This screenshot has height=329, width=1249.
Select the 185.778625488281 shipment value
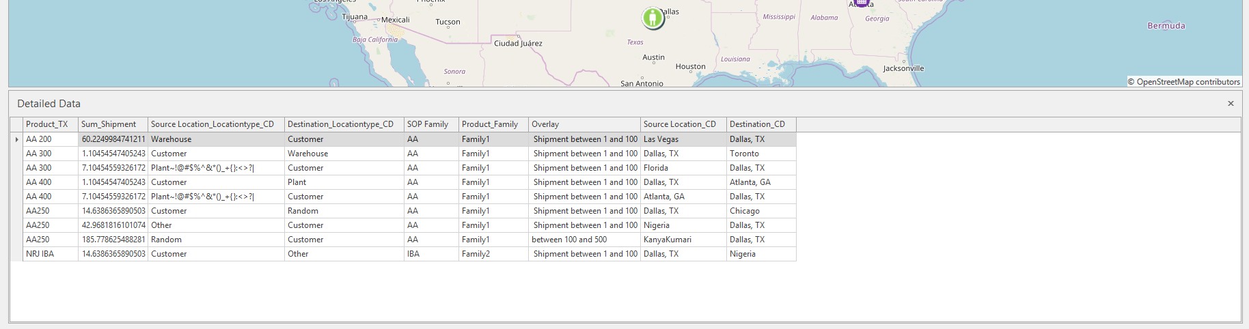(113, 240)
